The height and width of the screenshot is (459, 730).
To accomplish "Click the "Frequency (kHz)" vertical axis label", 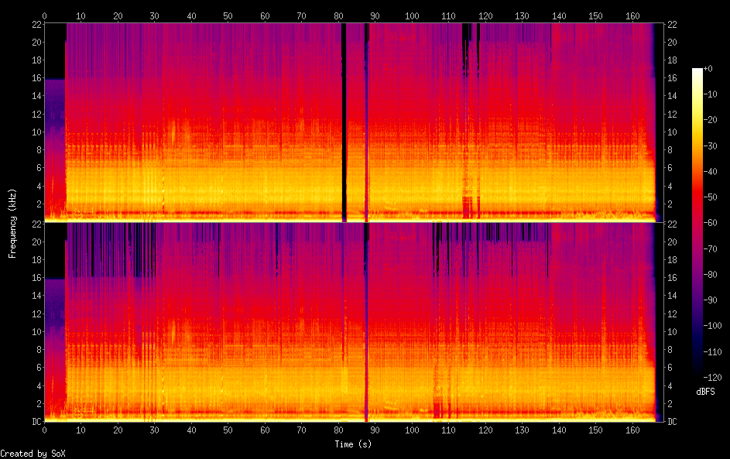I will (12, 222).
